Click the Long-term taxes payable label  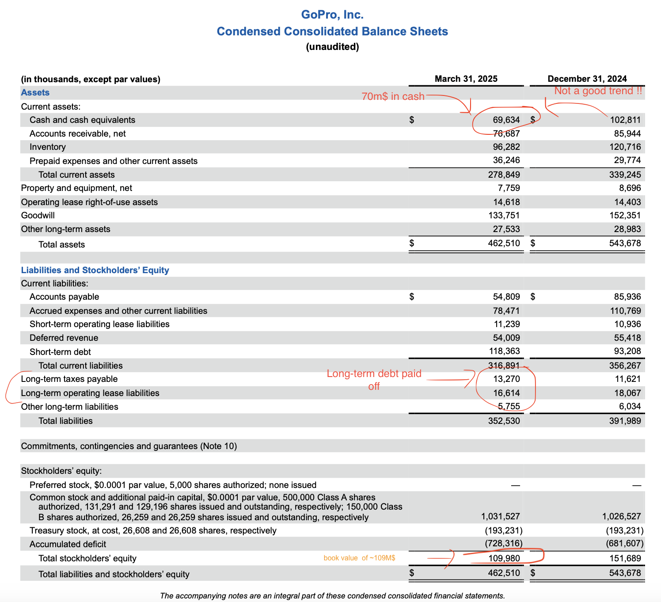point(69,379)
